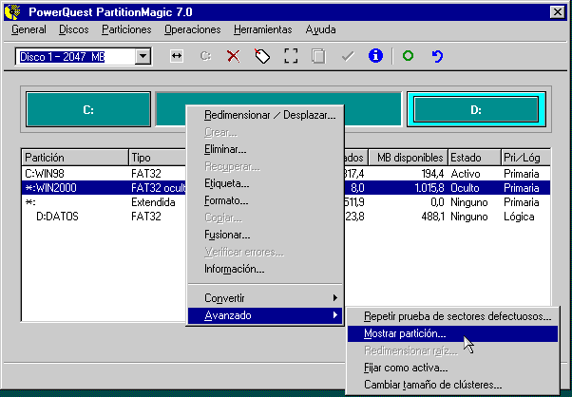This screenshot has height=397, width=572.
Task: Click the blue undo arrow icon
Action: coord(437,56)
